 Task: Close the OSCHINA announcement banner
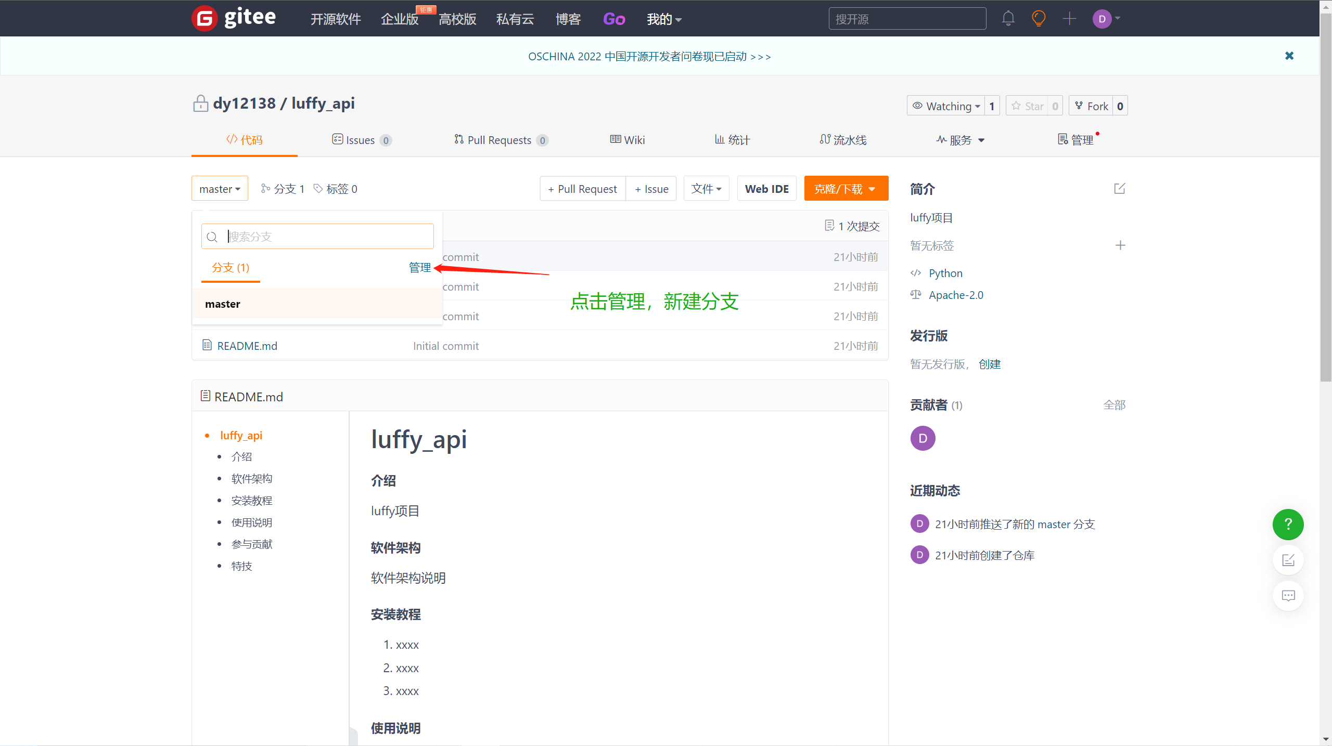coord(1289,56)
